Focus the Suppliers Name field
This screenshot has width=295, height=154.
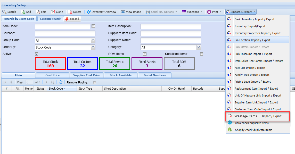[171, 40]
